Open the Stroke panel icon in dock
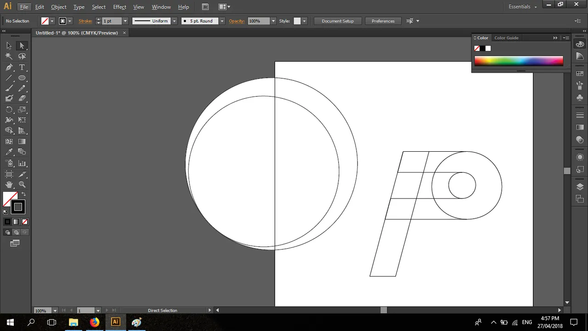The height and width of the screenshot is (331, 588). (x=580, y=115)
